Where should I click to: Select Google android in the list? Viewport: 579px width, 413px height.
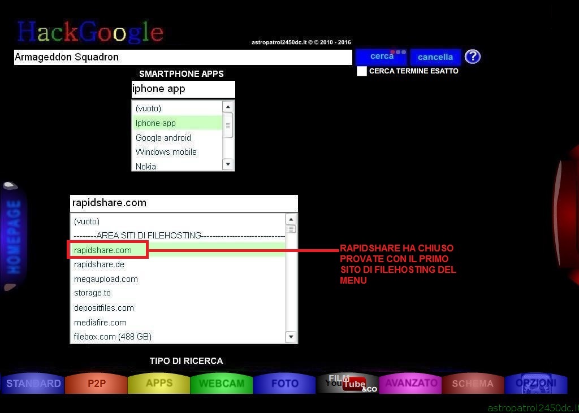click(x=177, y=138)
